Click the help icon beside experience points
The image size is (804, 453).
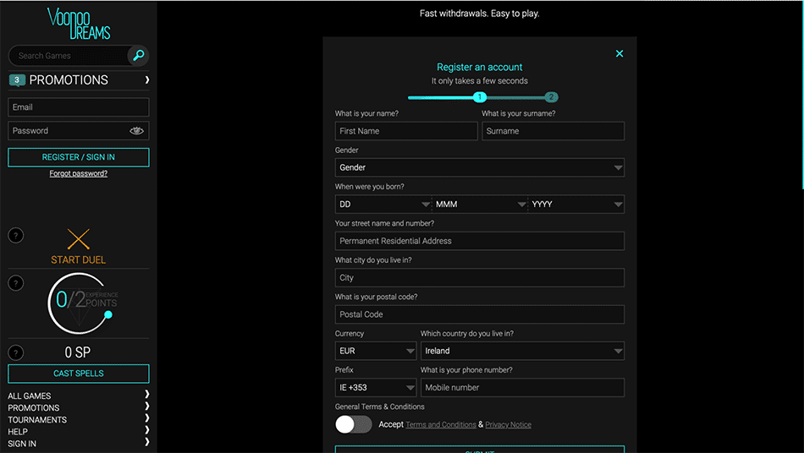(x=16, y=283)
